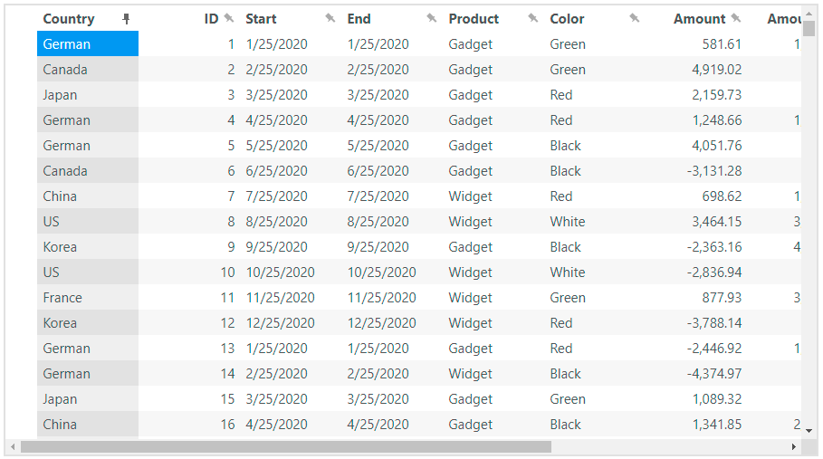Sort by the Country column header

pyautogui.click(x=69, y=19)
